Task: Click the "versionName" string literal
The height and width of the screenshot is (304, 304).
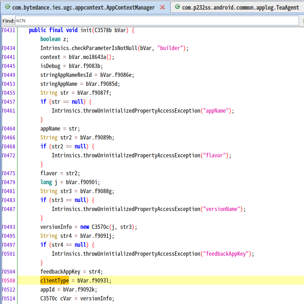Action: point(222,209)
